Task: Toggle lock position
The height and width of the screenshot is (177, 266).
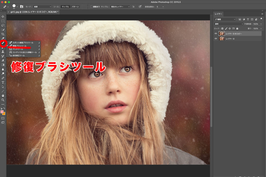Action: click(x=230, y=29)
